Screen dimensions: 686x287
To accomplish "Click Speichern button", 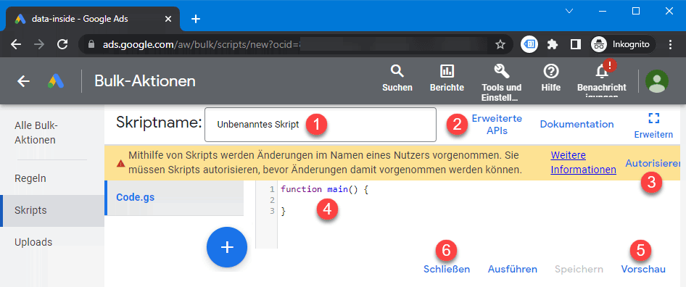I will click(579, 270).
